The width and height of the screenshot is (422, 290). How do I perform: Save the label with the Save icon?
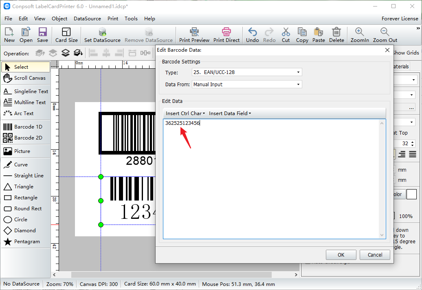(42, 35)
